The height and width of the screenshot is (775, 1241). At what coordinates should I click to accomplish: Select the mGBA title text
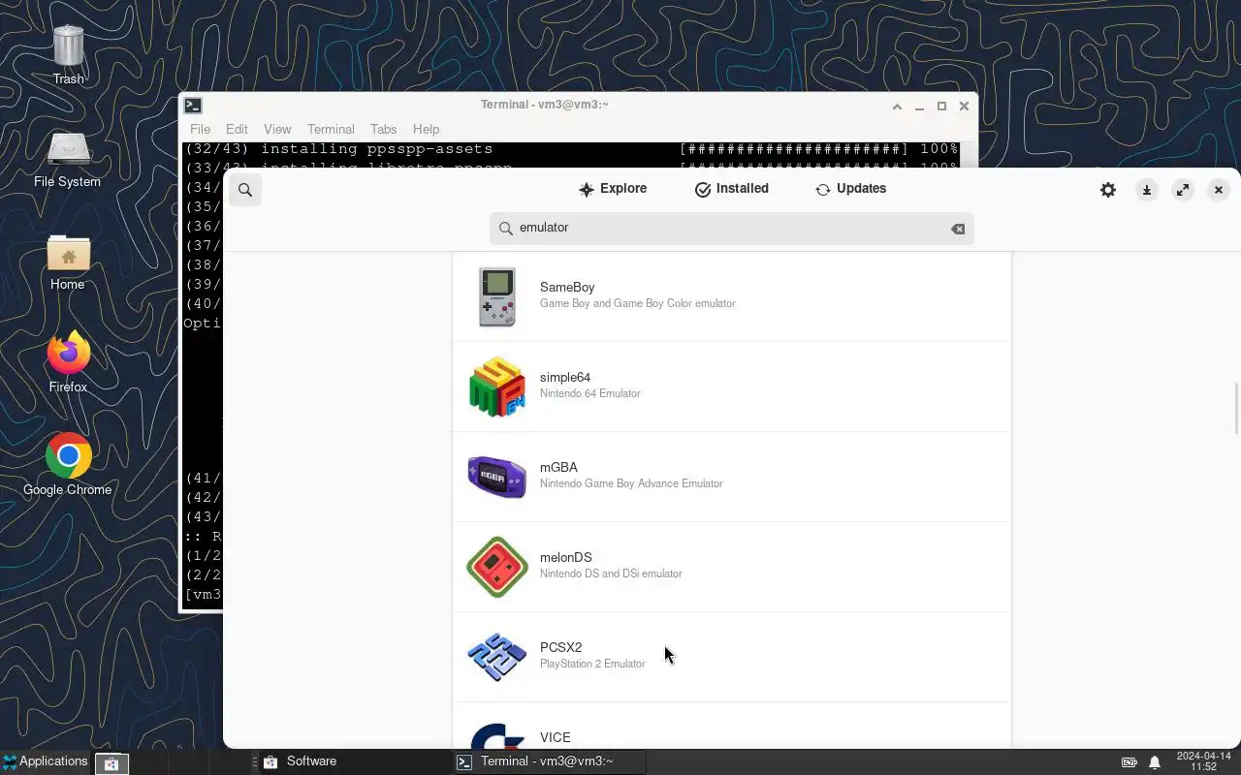(x=558, y=468)
